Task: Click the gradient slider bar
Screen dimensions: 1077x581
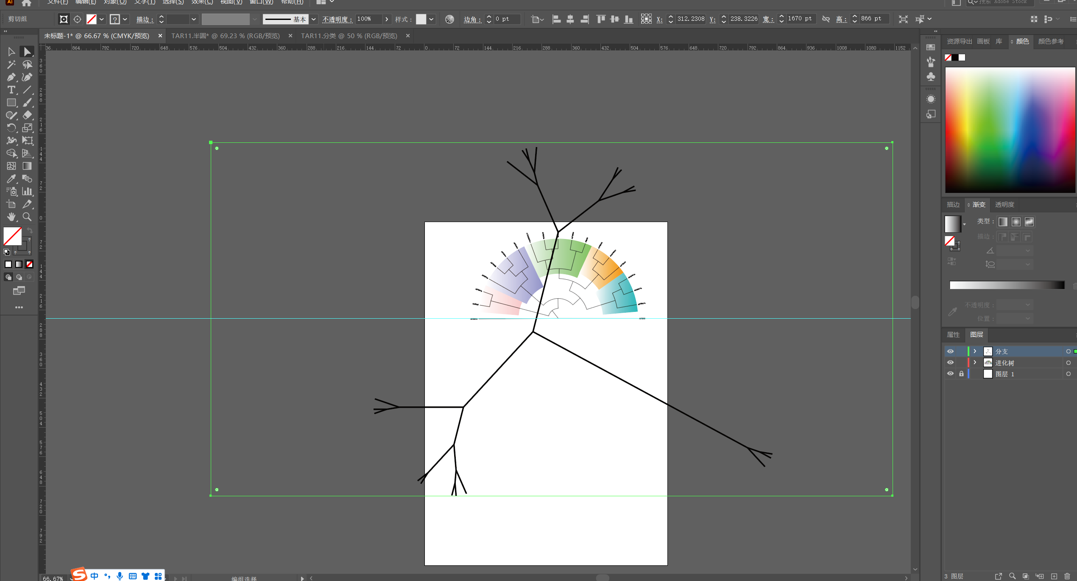Action: [1007, 285]
